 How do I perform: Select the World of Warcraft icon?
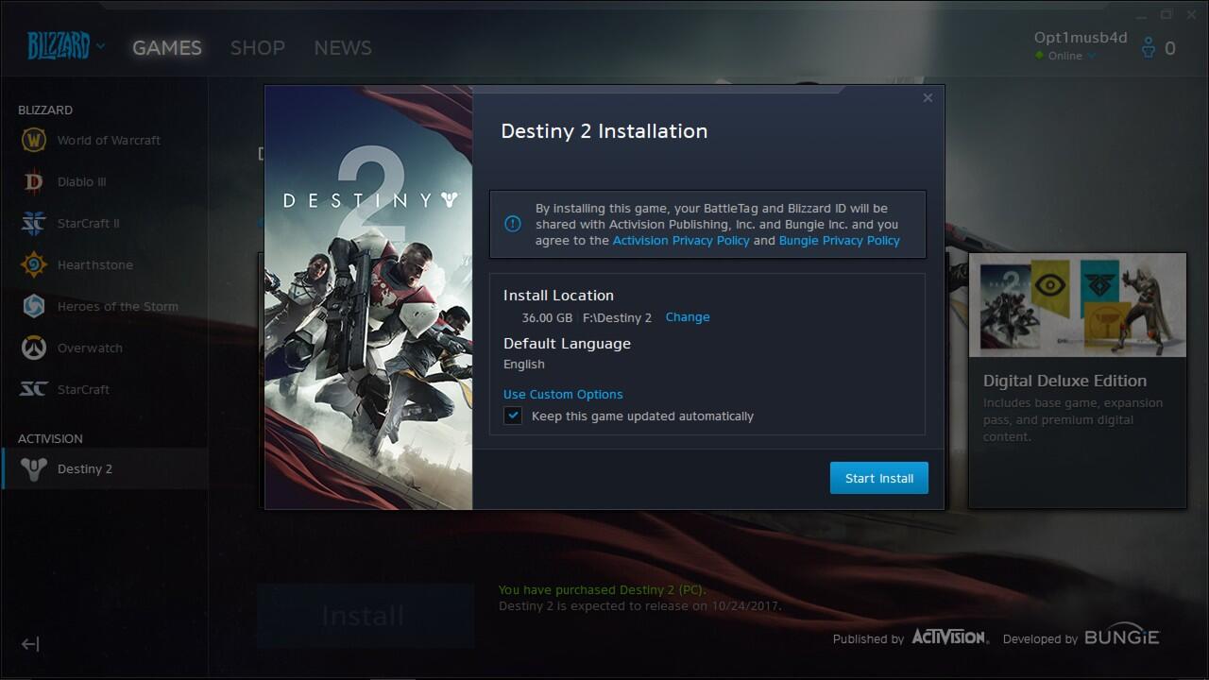click(x=33, y=140)
